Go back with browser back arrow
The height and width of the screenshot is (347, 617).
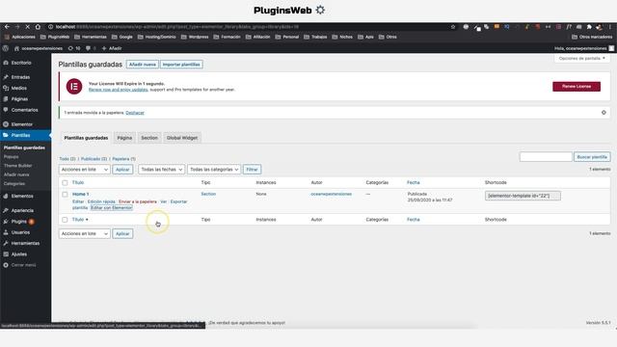click(x=7, y=27)
